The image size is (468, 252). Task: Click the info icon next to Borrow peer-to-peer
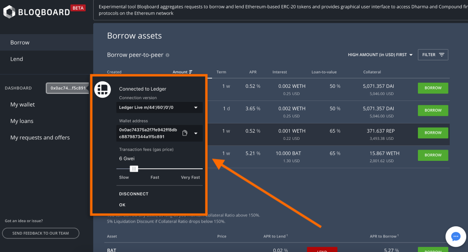tap(168, 55)
